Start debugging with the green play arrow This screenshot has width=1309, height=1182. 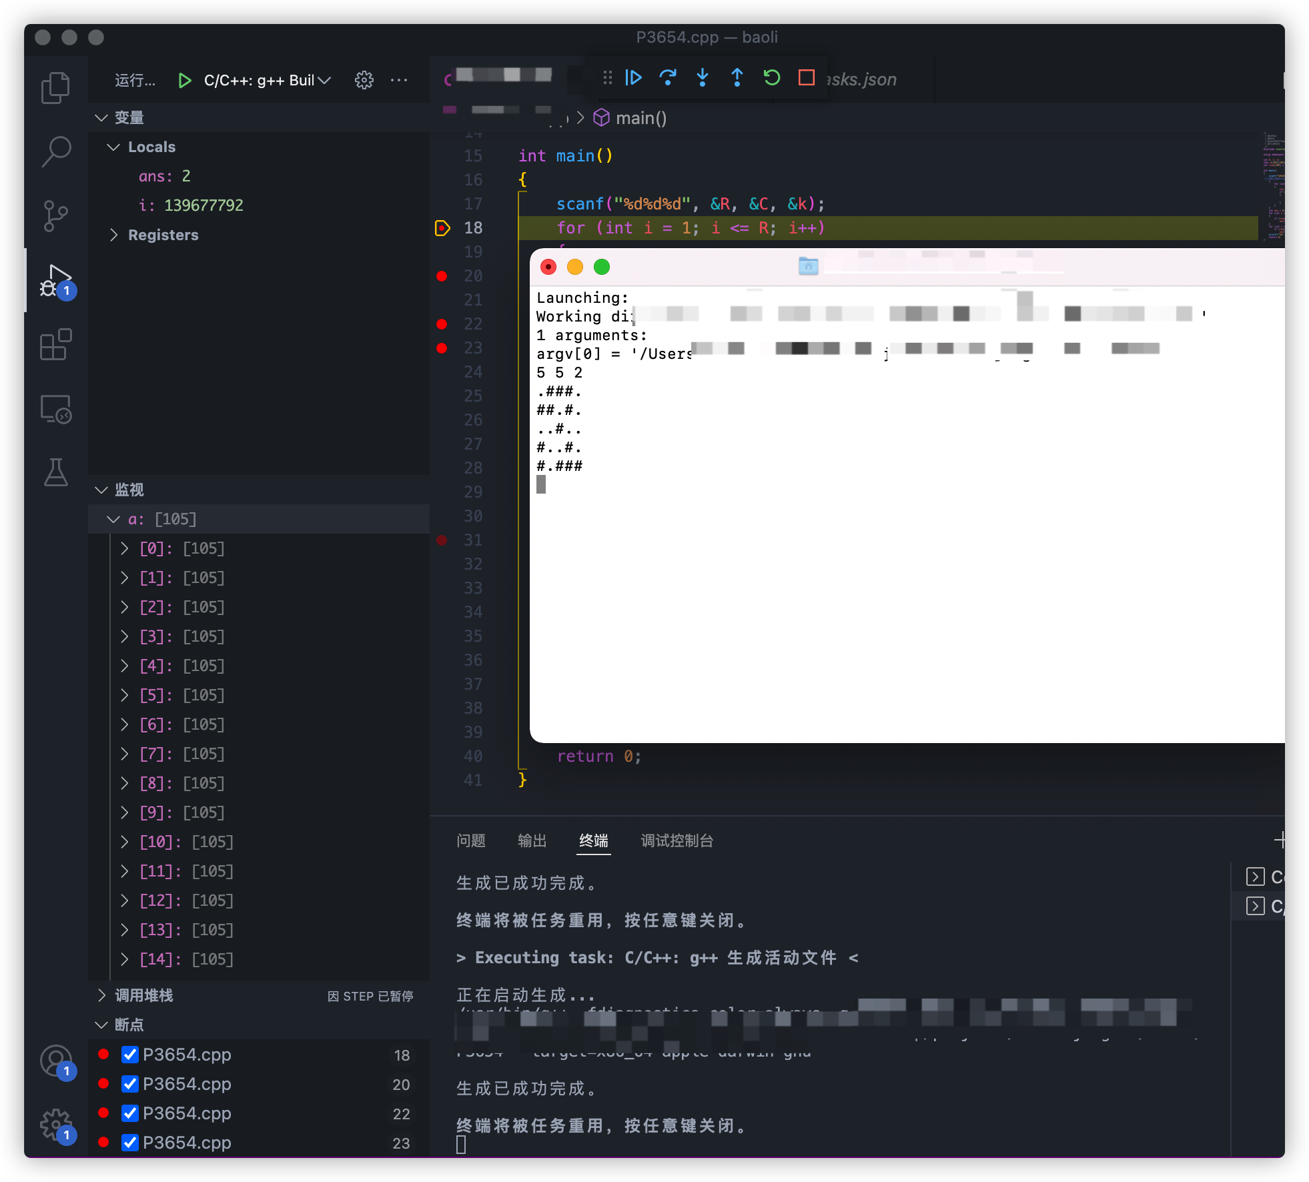(x=185, y=81)
